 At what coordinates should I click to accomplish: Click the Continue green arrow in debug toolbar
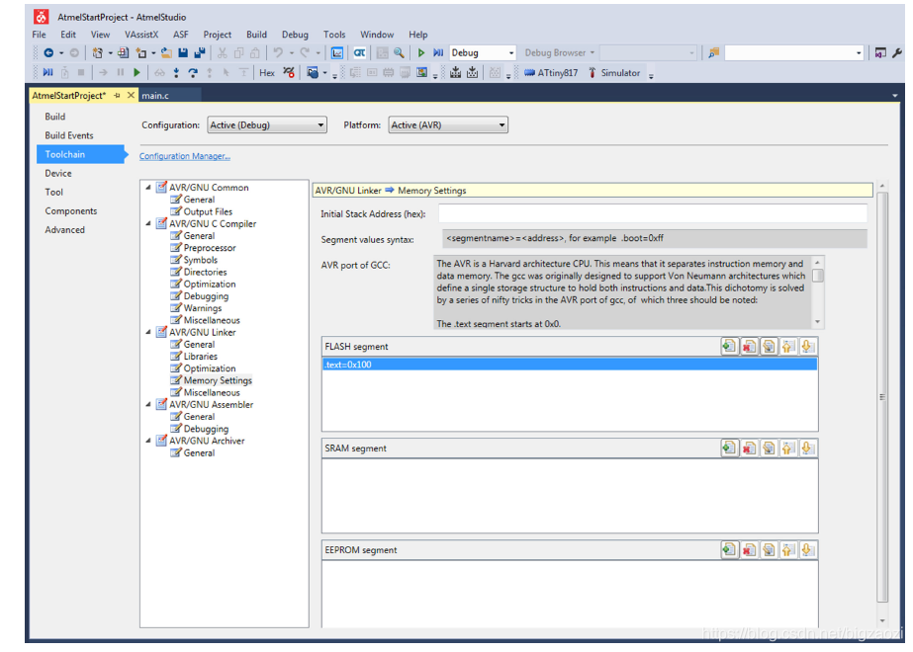tap(137, 73)
